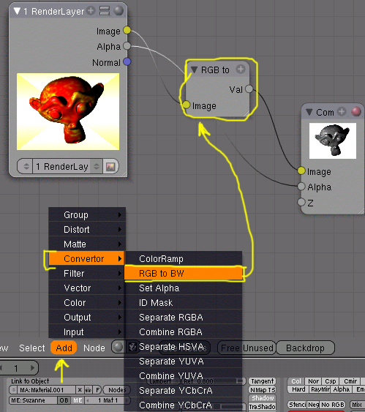This screenshot has height=412, width=365.
Task: Click the X button to unlink Material.001
Action: [80, 390]
